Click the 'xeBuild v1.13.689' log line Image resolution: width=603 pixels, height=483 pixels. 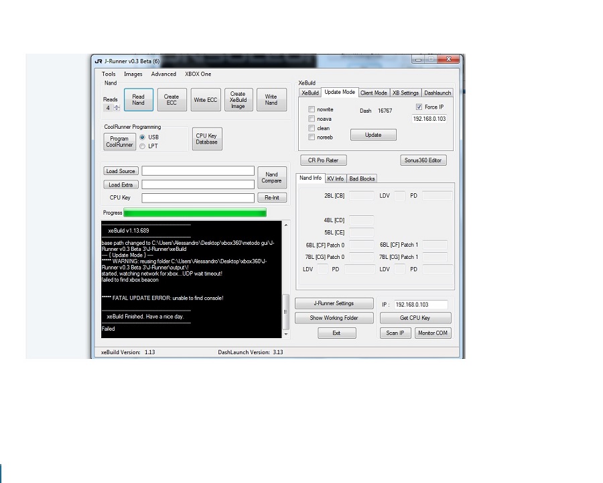[x=129, y=231]
